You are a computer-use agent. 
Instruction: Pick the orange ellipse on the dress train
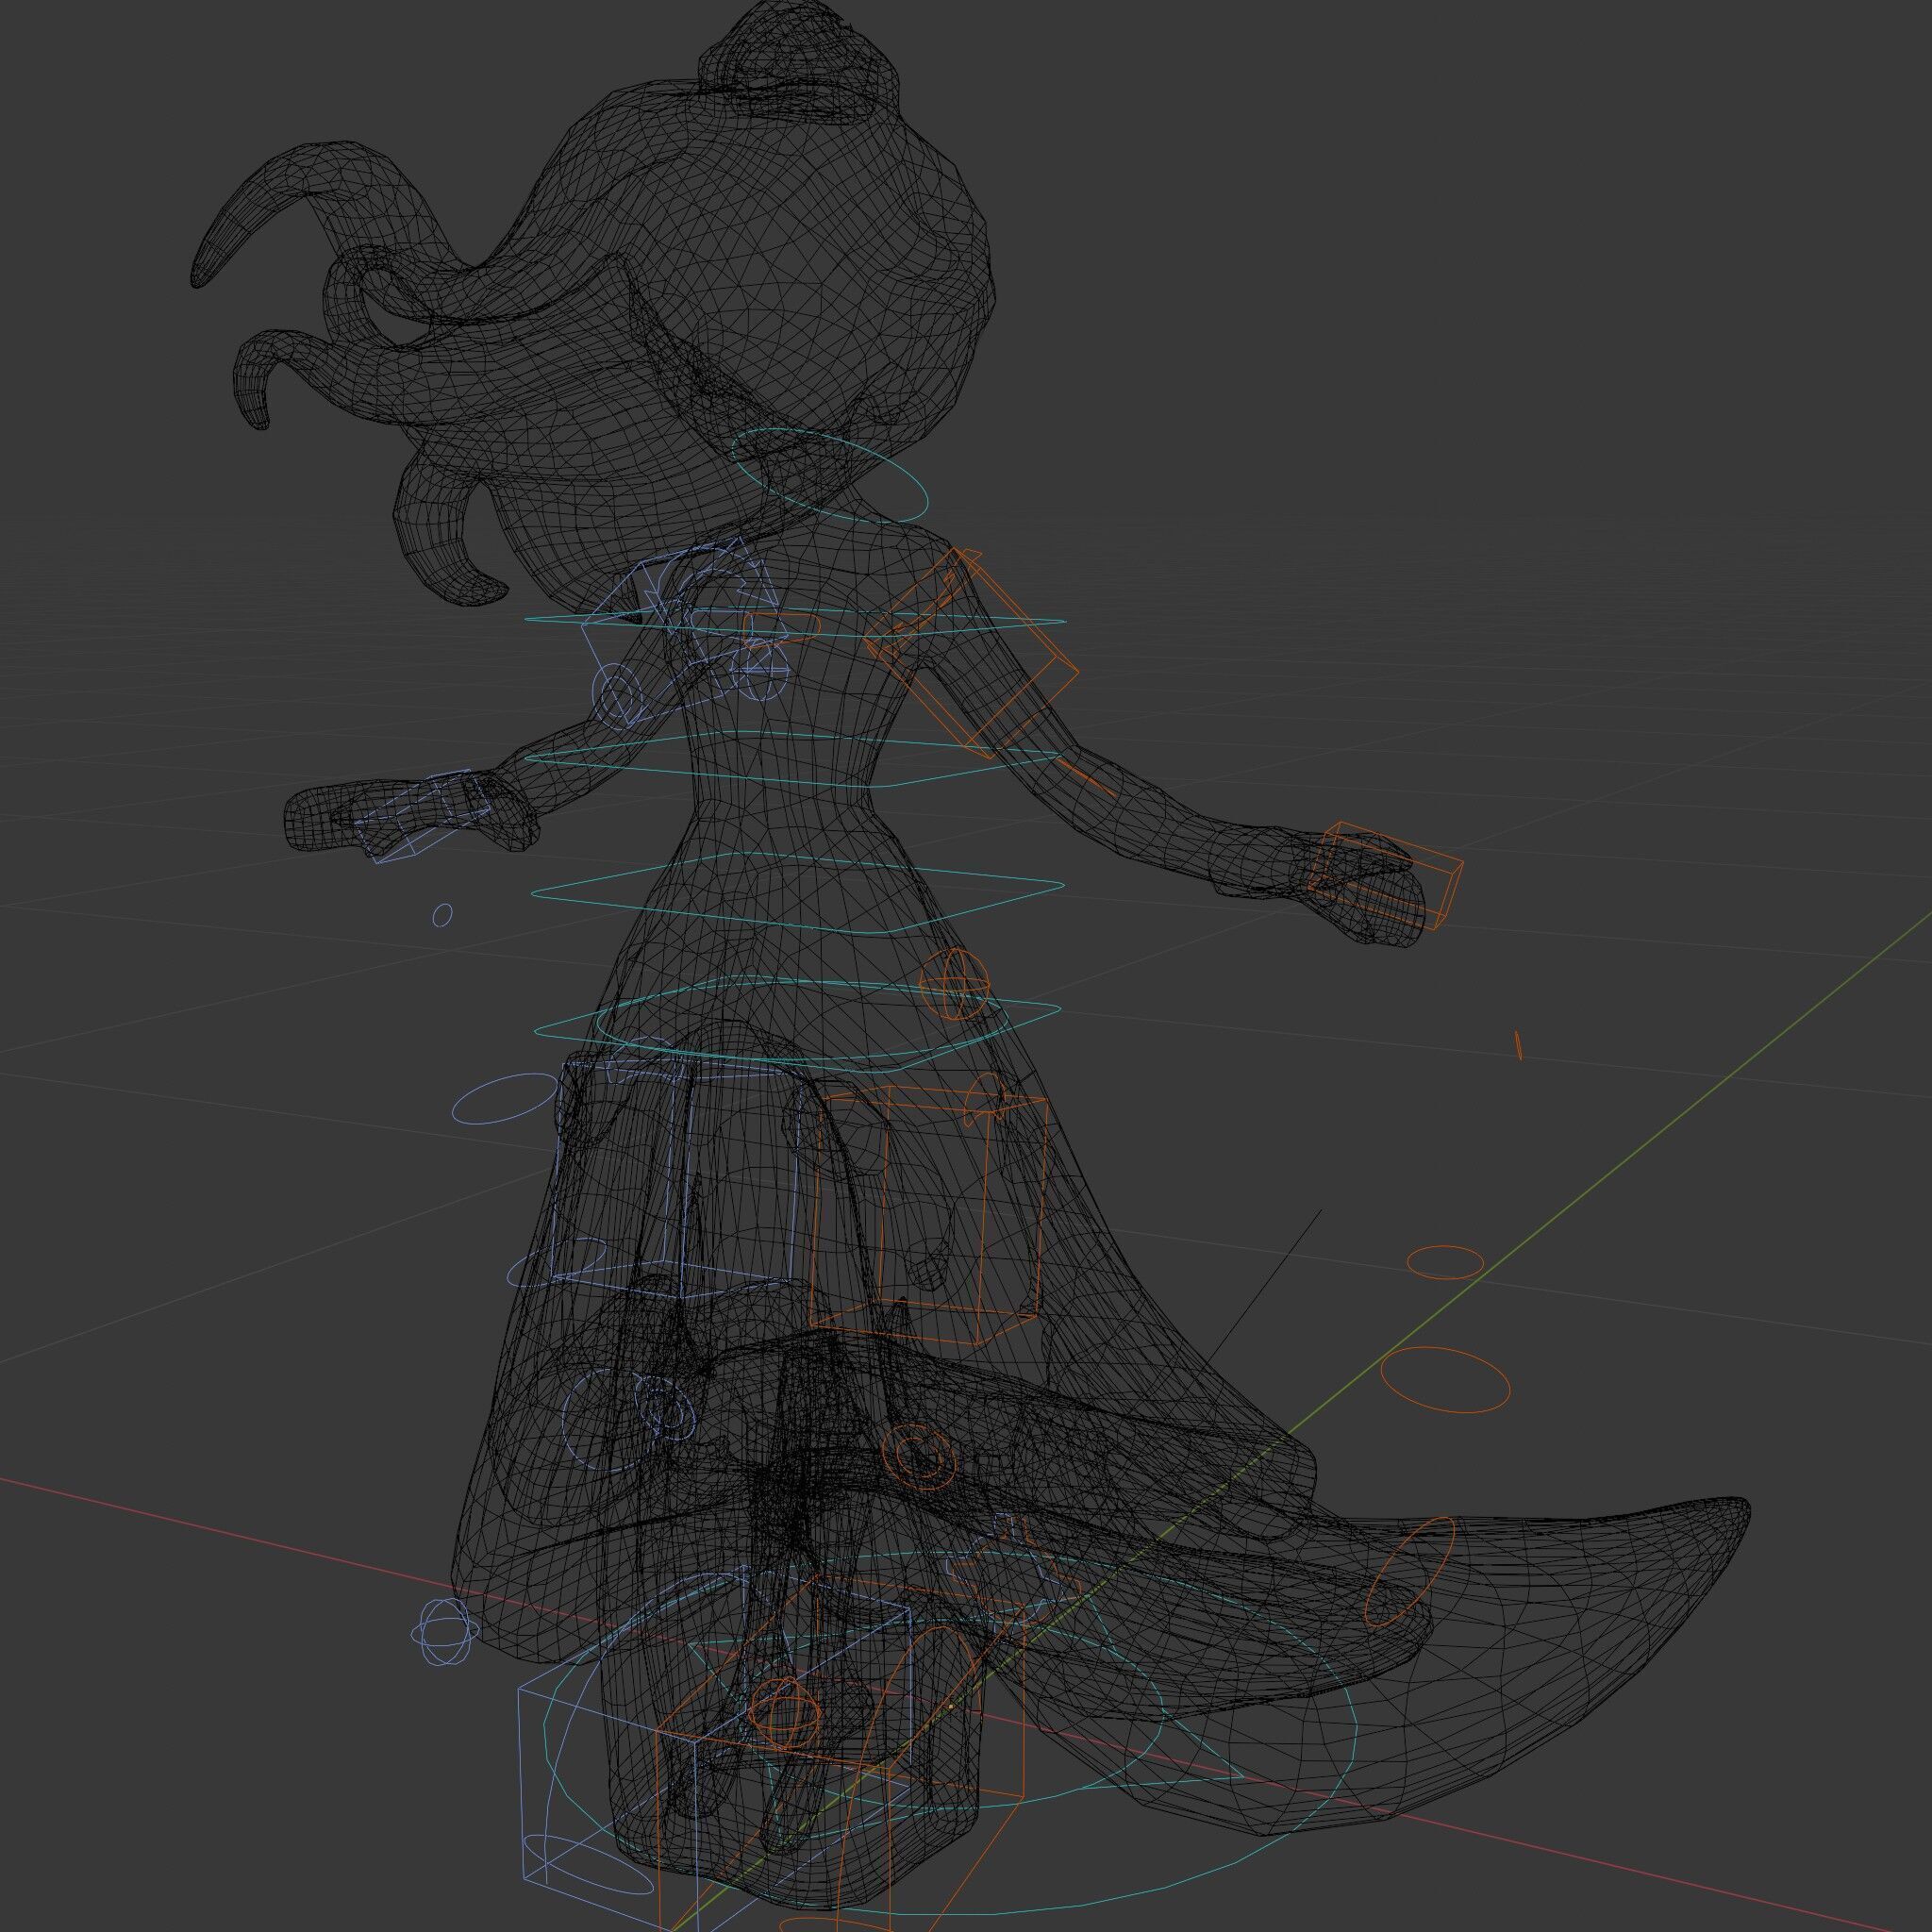(x=1409, y=1570)
